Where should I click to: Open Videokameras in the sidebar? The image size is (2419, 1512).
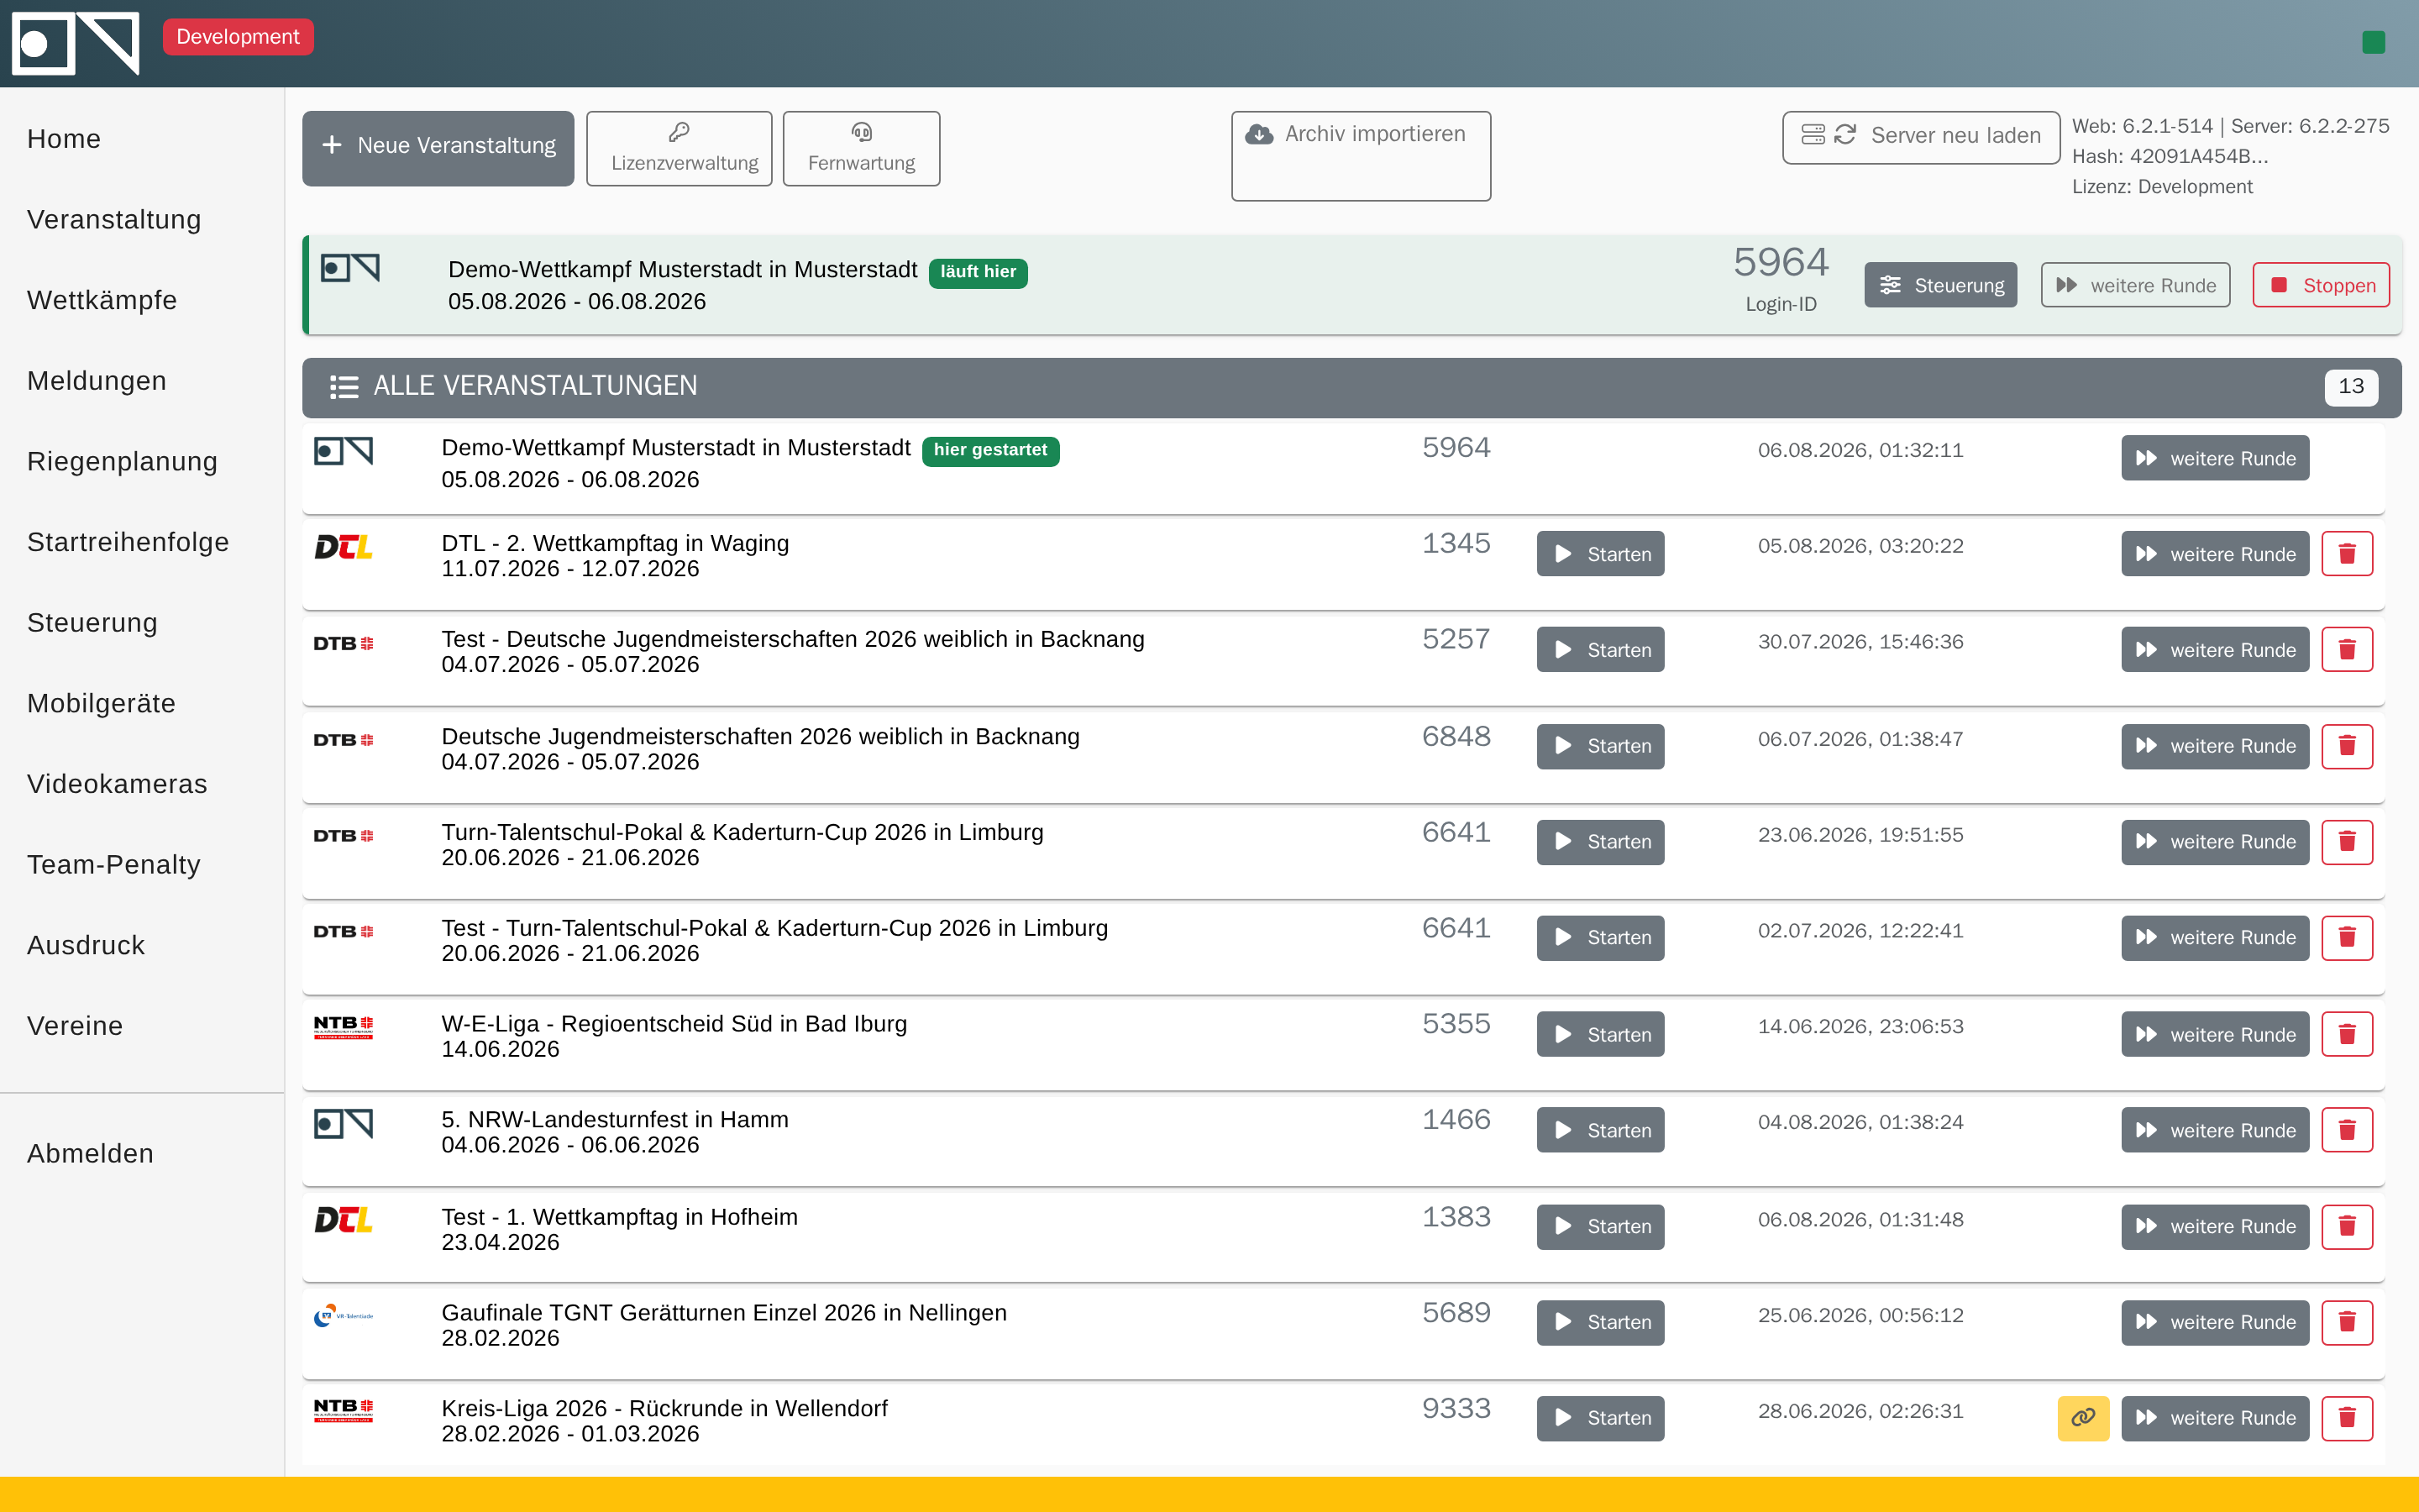pos(117,784)
